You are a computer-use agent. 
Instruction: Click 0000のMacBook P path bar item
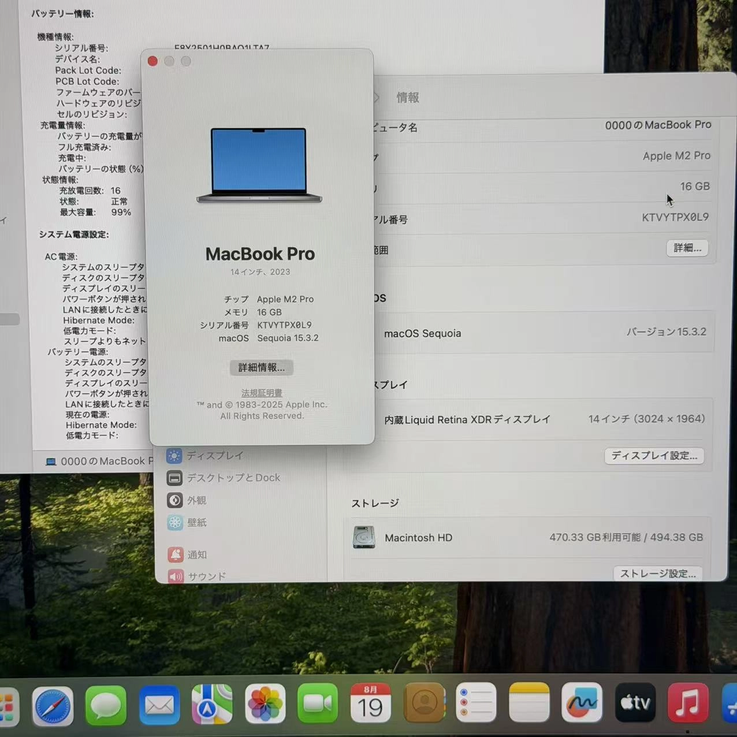(99, 461)
